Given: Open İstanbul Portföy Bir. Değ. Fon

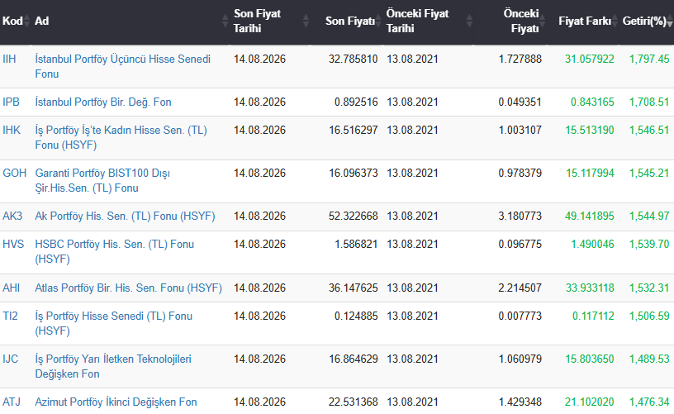Looking at the screenshot, I should point(103,102).
